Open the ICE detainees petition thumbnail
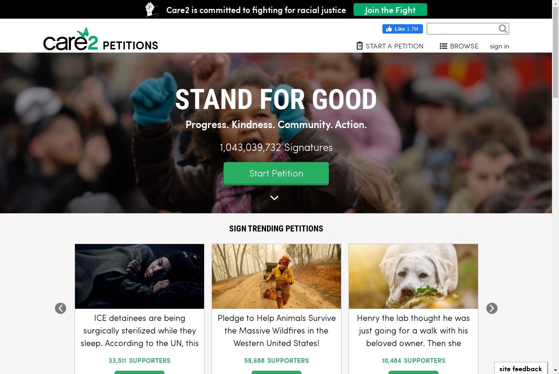The image size is (559, 374). [x=139, y=276]
